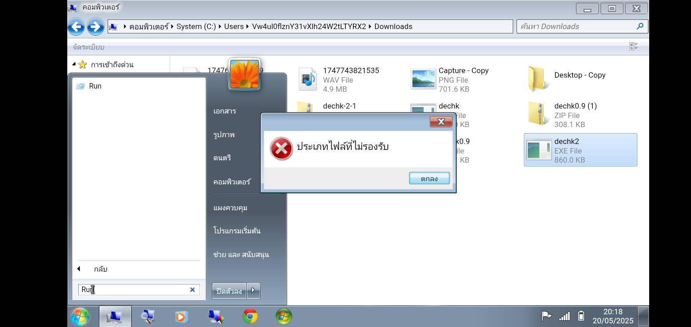Click the คอมพิวเตอร์ breadcrumb segment
This screenshot has height=327, width=691.
pyautogui.click(x=149, y=26)
